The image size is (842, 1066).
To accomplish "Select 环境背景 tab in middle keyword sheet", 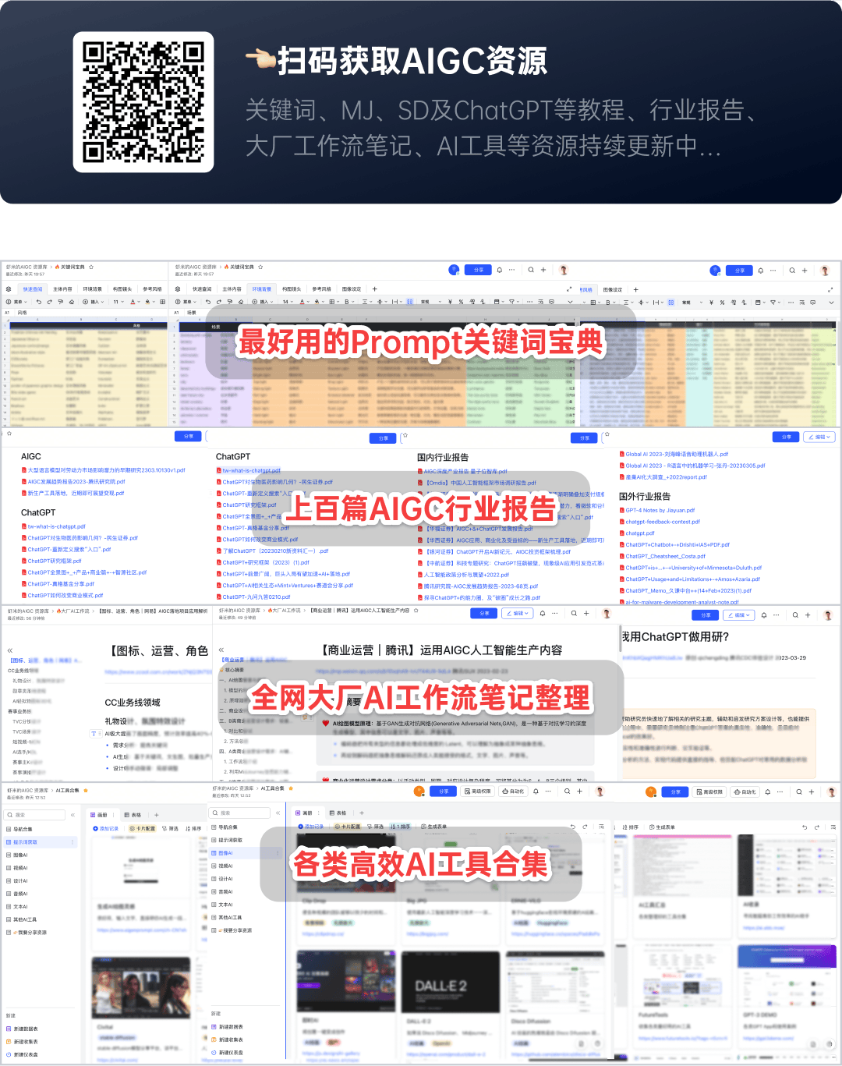I will click(x=261, y=289).
